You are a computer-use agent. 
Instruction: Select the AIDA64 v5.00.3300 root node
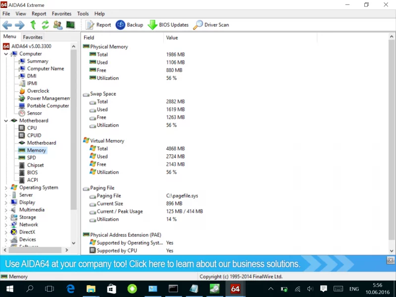tap(31, 46)
